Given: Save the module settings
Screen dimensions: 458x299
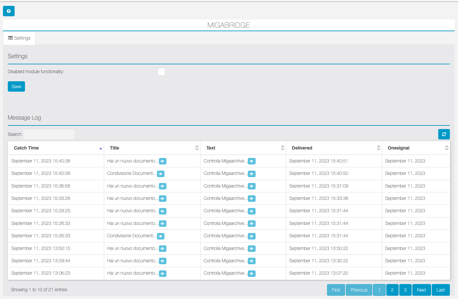Looking at the screenshot, I should (16, 86).
